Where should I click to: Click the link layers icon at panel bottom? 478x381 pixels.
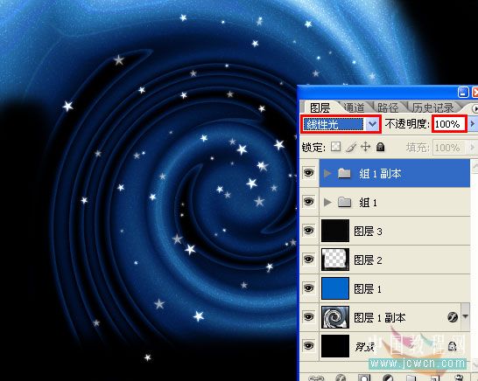pos(316,378)
